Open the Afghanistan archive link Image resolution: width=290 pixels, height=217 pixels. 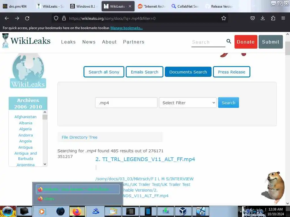click(25, 117)
